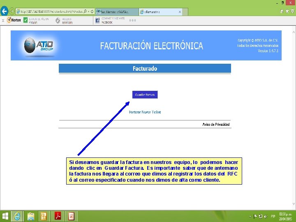This screenshot has width=296, height=222.
Task: Open the yellow Outlook taskbar app
Action: [44, 216]
